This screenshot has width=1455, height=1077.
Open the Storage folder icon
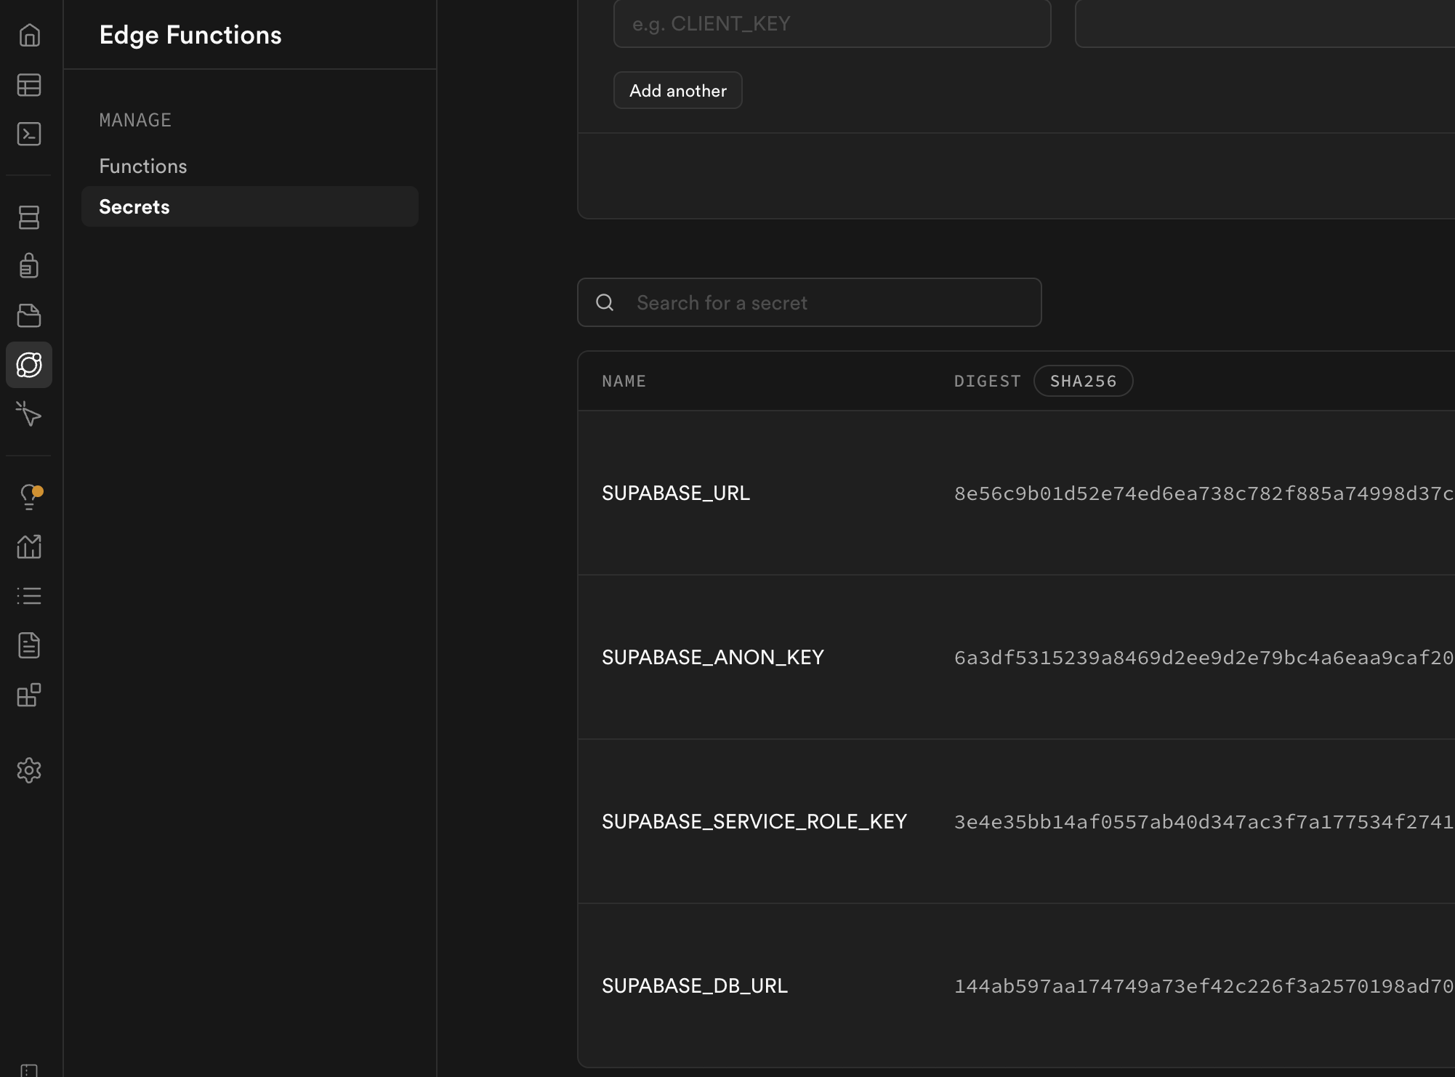(29, 315)
